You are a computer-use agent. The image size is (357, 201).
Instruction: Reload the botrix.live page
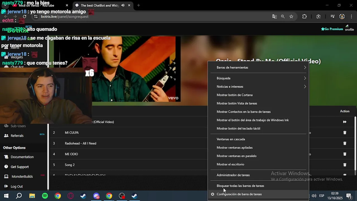point(25,16)
